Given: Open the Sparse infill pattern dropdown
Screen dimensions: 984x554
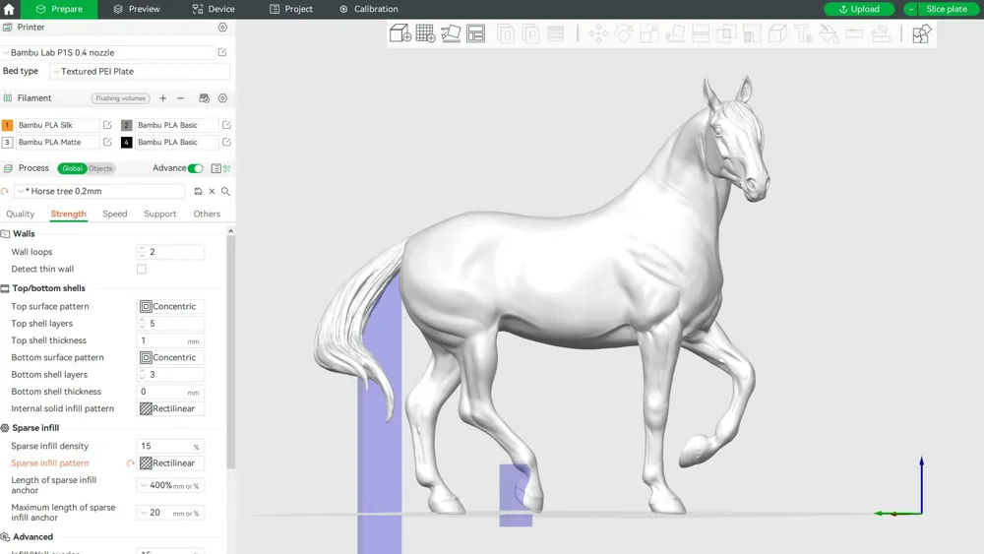Looking at the screenshot, I should tap(170, 463).
